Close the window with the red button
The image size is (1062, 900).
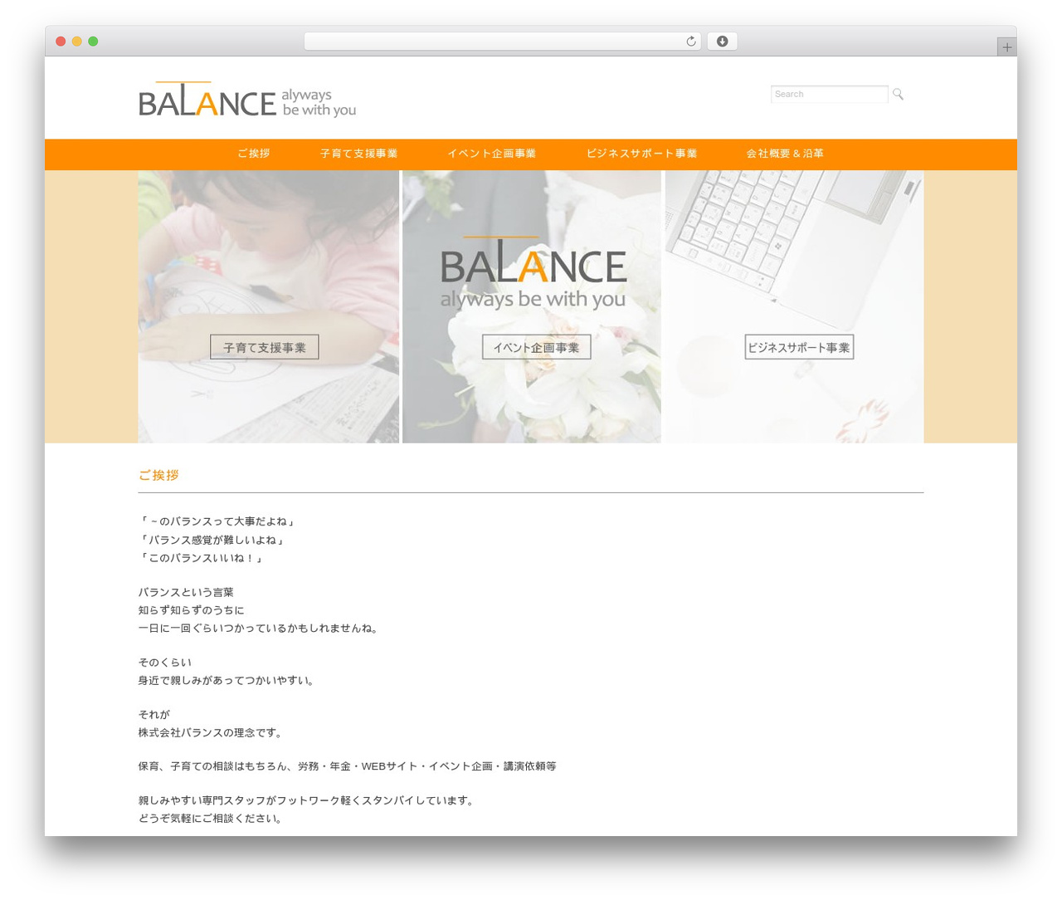point(61,42)
